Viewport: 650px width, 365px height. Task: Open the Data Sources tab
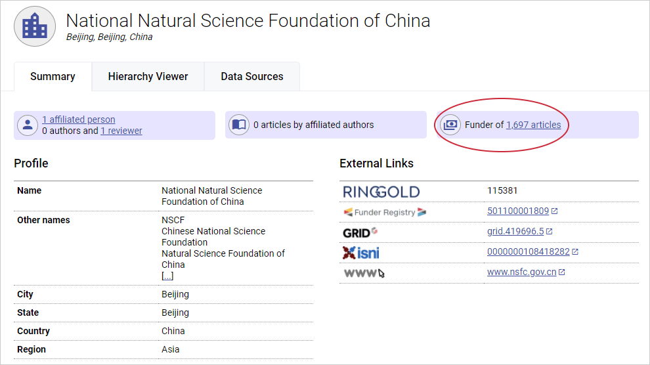(252, 77)
